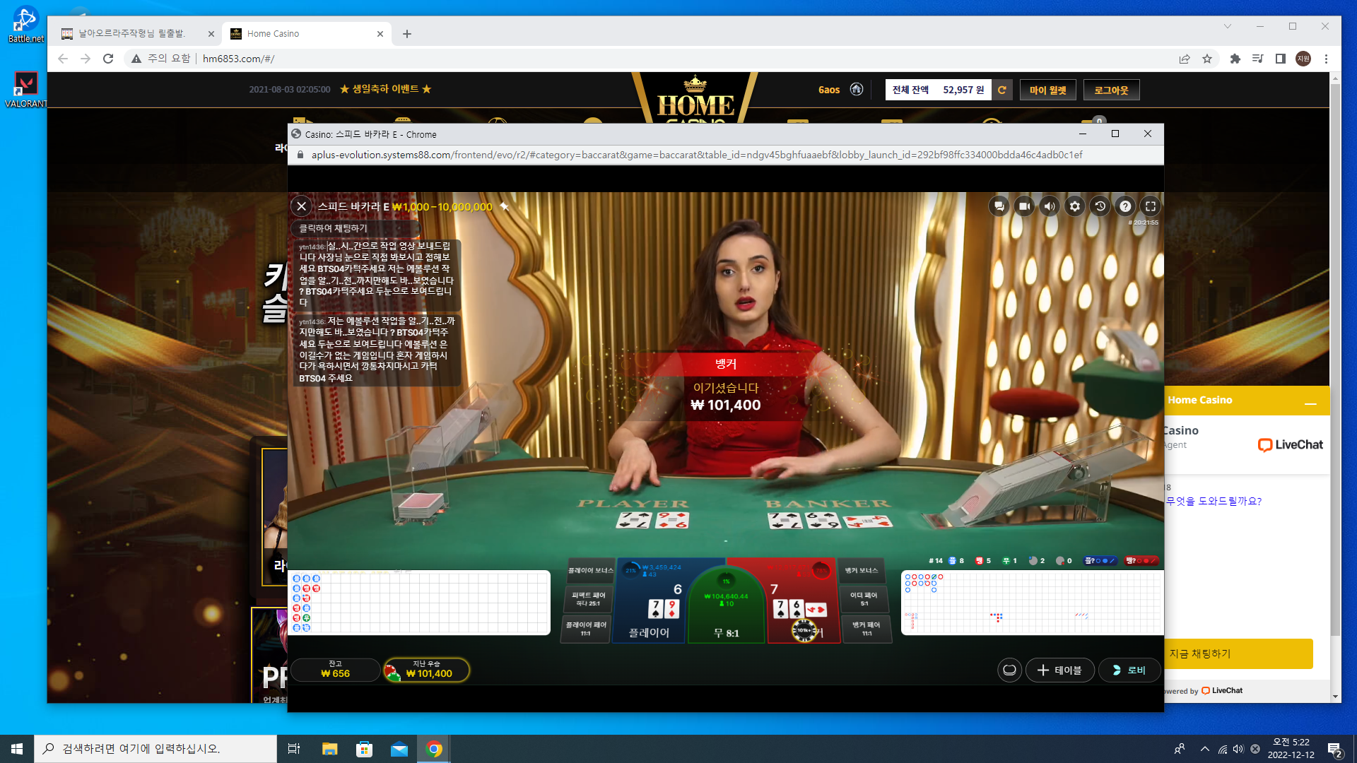Refresh balance in Home Casino header
Viewport: 1357px width, 763px height.
1001,90
